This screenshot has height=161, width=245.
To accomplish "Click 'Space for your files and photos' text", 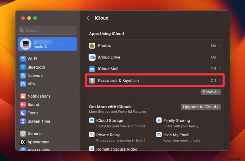I will (121, 126).
